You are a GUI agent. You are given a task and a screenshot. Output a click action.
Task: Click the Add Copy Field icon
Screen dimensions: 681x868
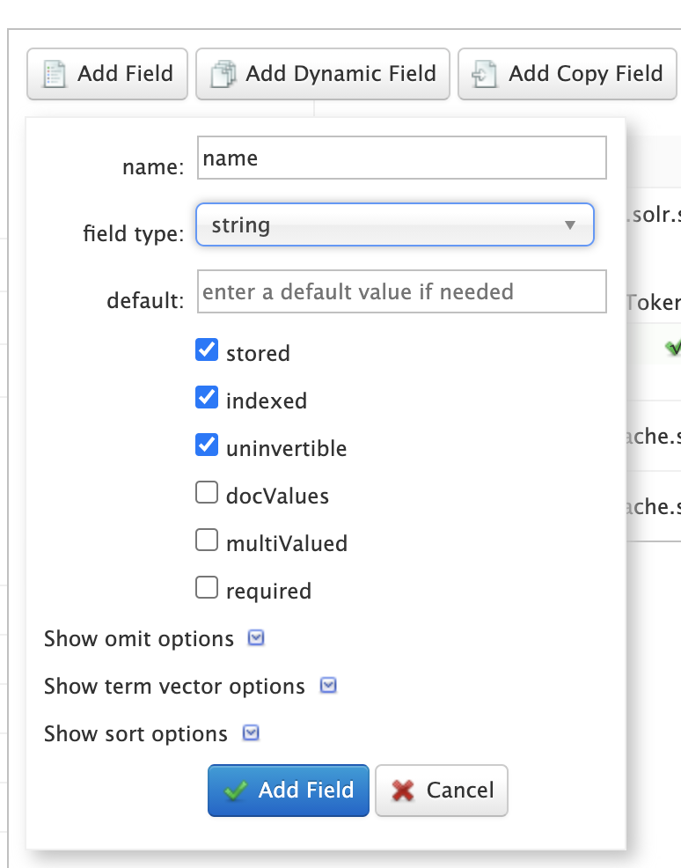tap(485, 74)
